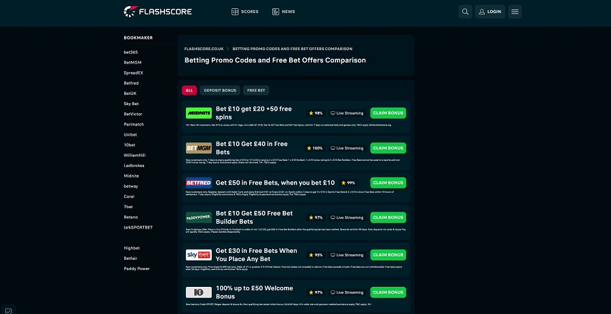The height and width of the screenshot is (314, 611).
Task: Click the 99% star rating on Betfred offer
Action: tap(348, 183)
